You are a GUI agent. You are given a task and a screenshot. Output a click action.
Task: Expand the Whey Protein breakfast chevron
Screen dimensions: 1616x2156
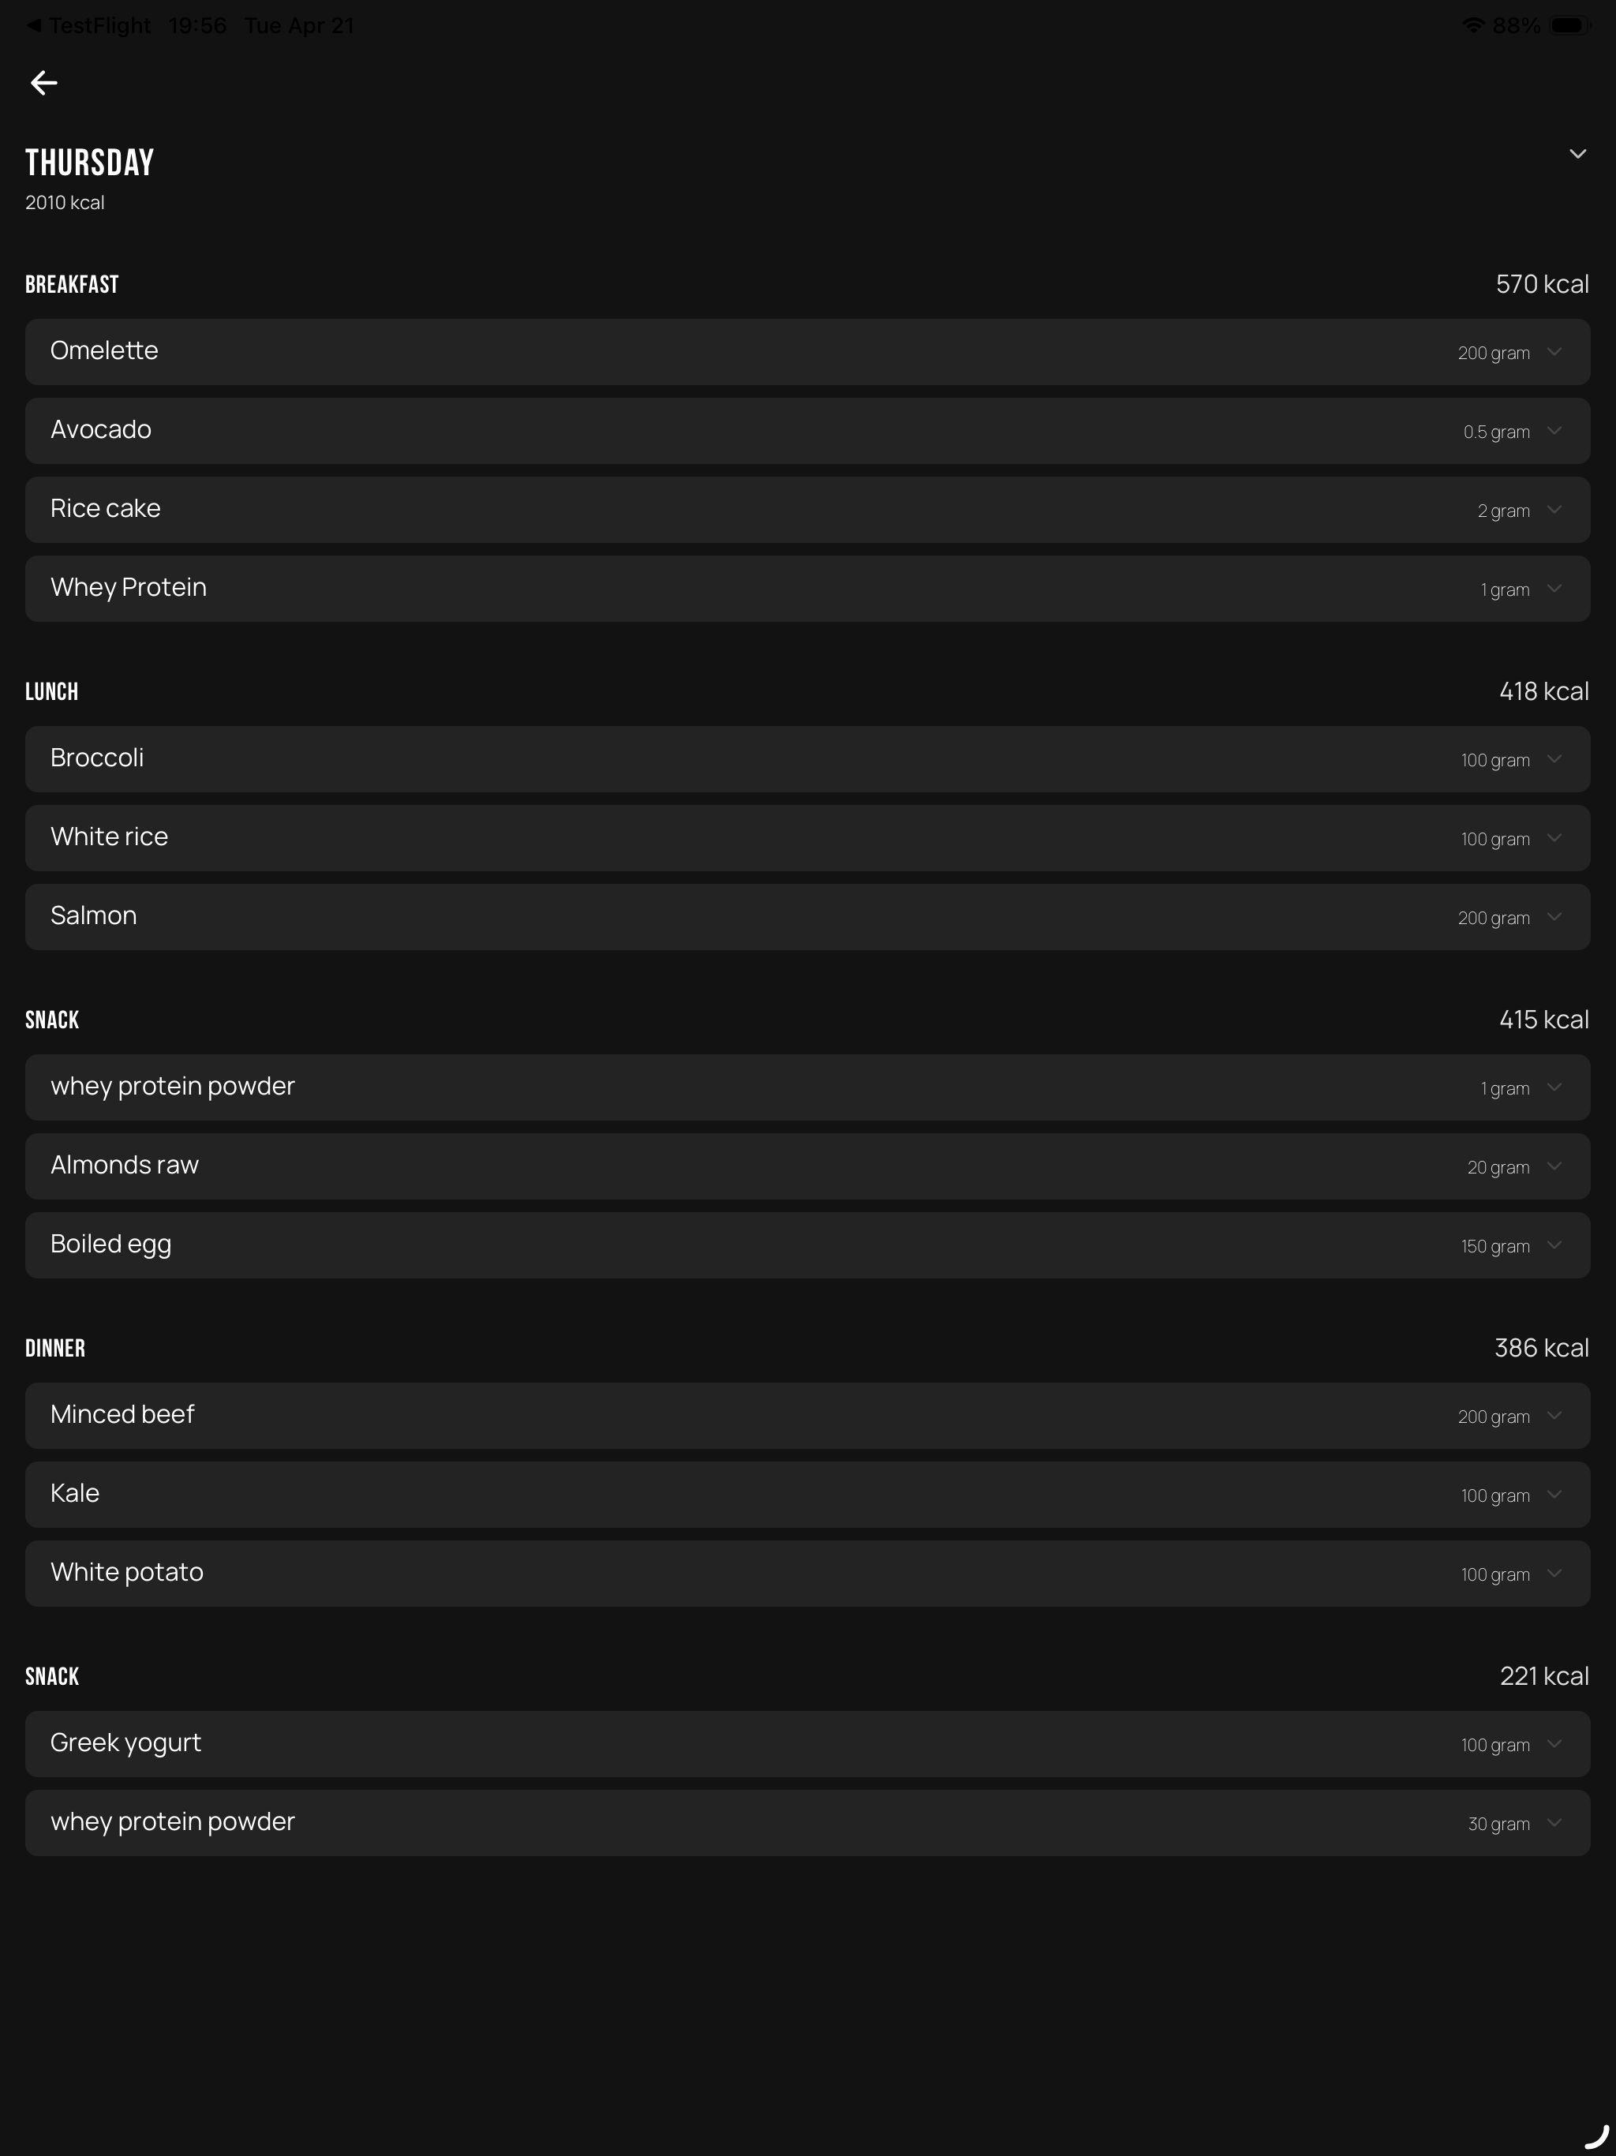1554,589
